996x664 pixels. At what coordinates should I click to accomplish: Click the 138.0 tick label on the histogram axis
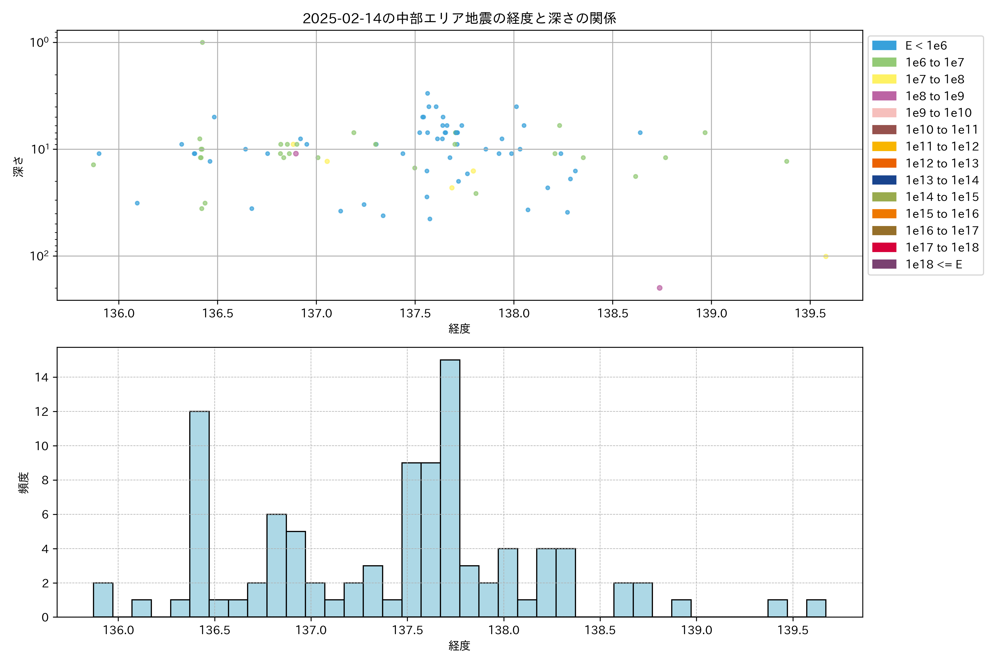pyautogui.click(x=504, y=630)
